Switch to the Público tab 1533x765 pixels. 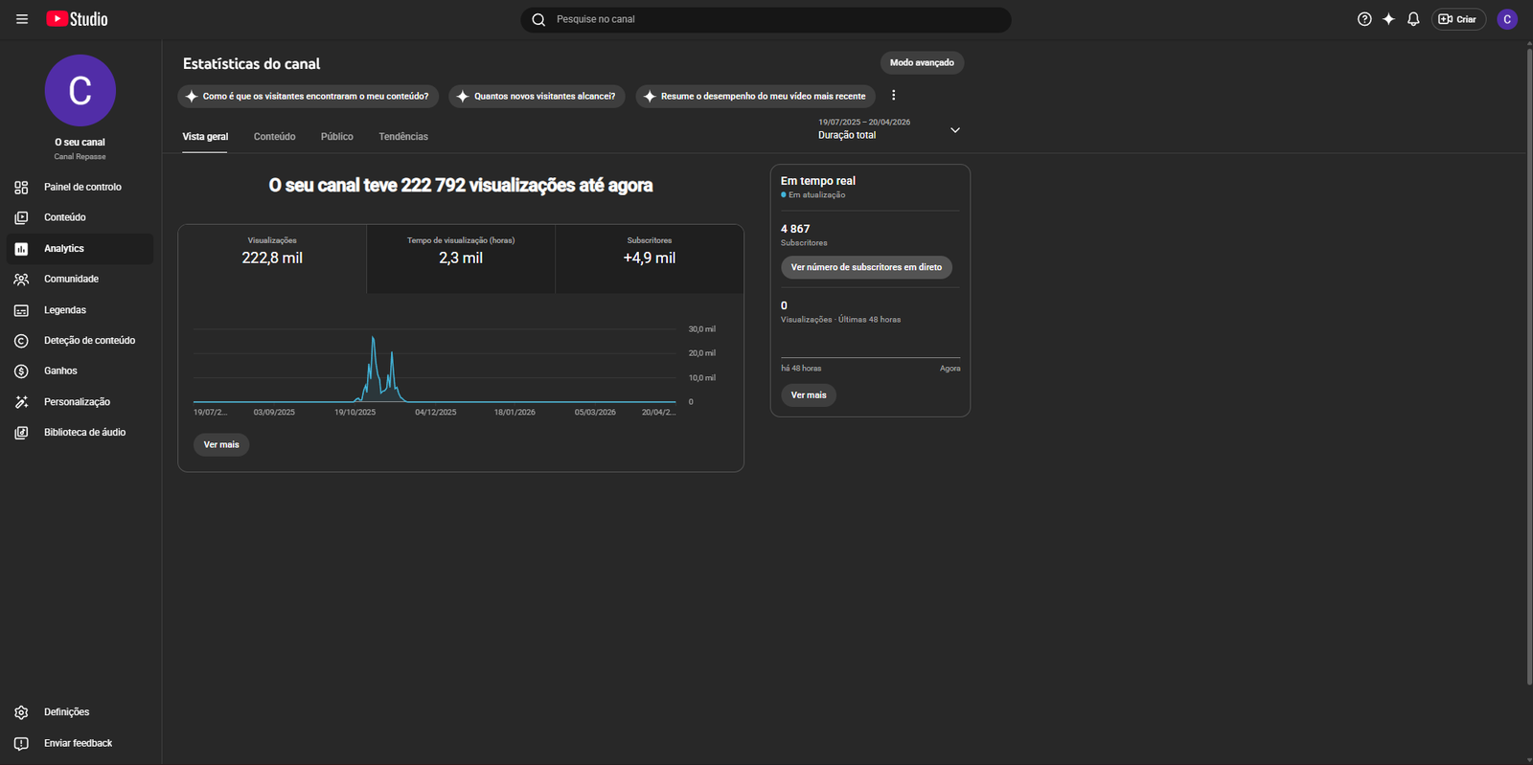click(x=336, y=137)
